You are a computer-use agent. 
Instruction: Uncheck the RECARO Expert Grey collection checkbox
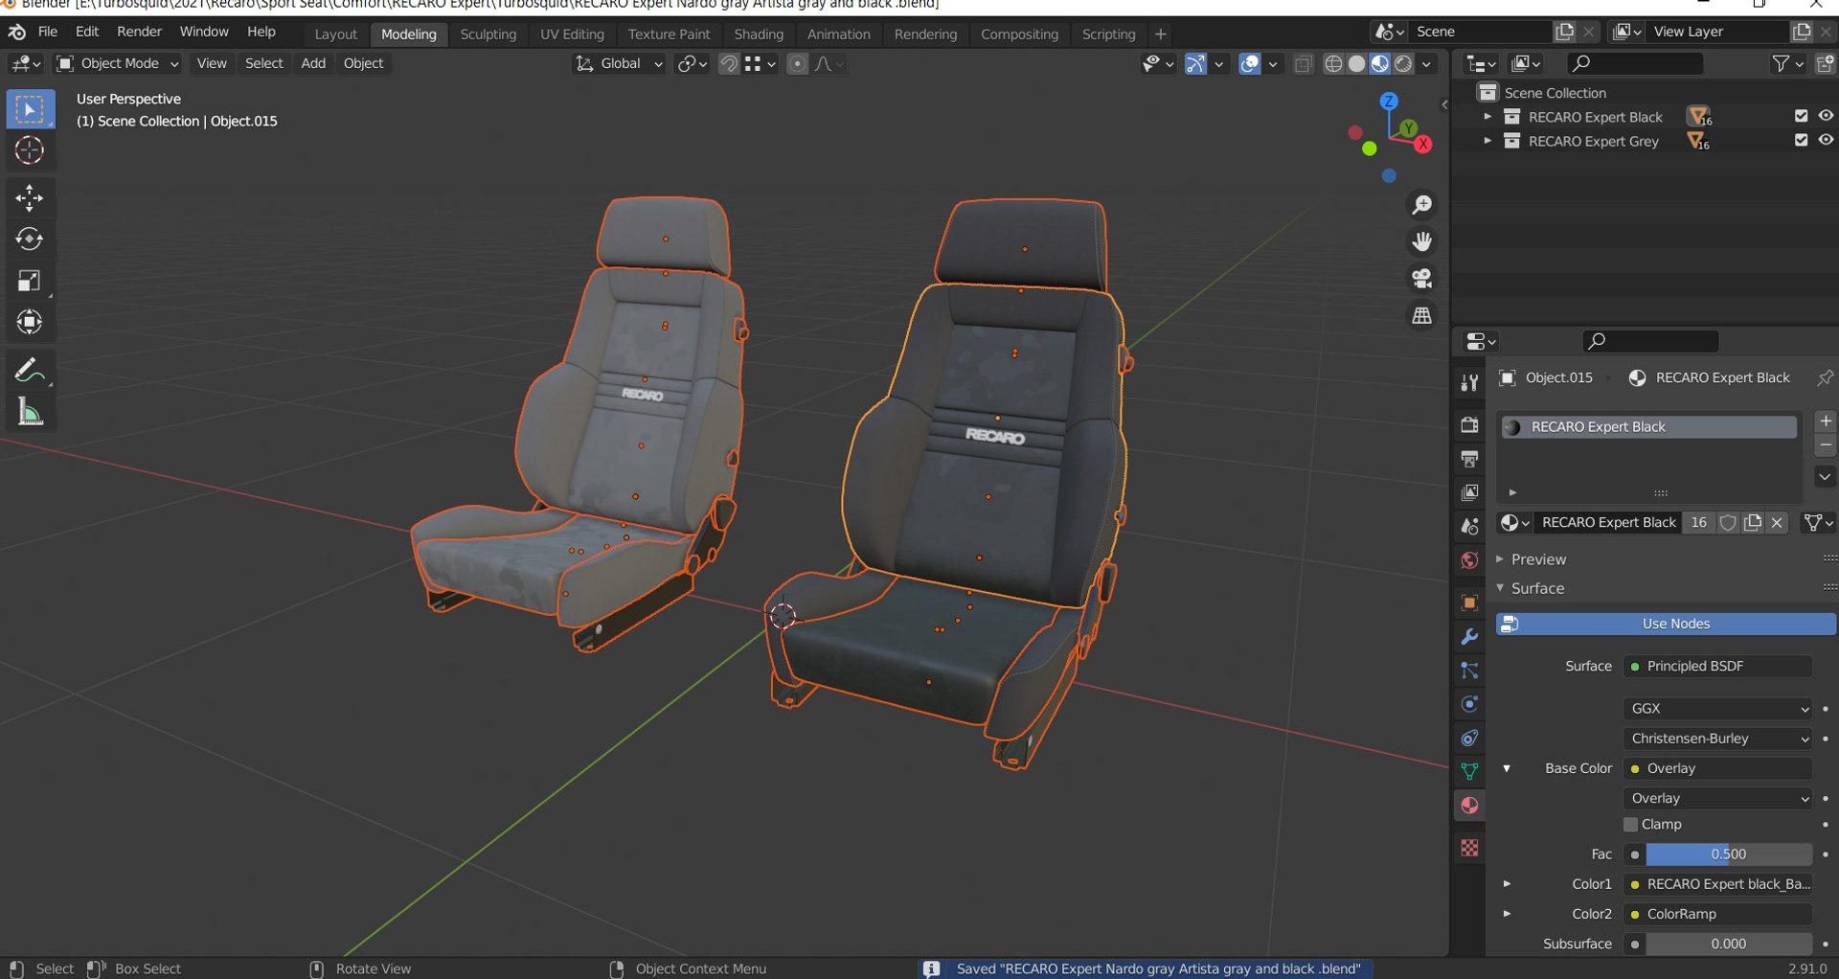(x=1801, y=140)
